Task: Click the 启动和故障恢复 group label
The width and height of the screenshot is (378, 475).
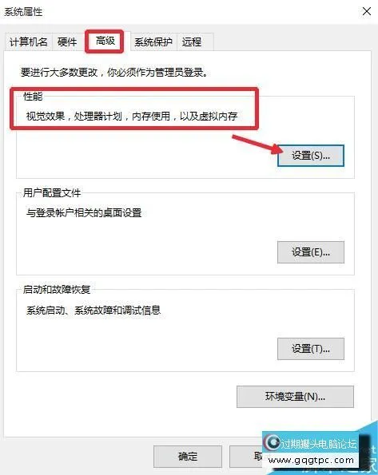Action: tap(57, 289)
